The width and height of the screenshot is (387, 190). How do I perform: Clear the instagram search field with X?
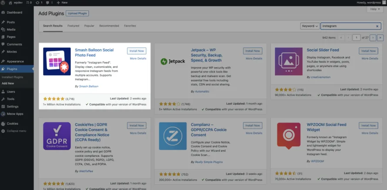pyautogui.click(x=377, y=26)
